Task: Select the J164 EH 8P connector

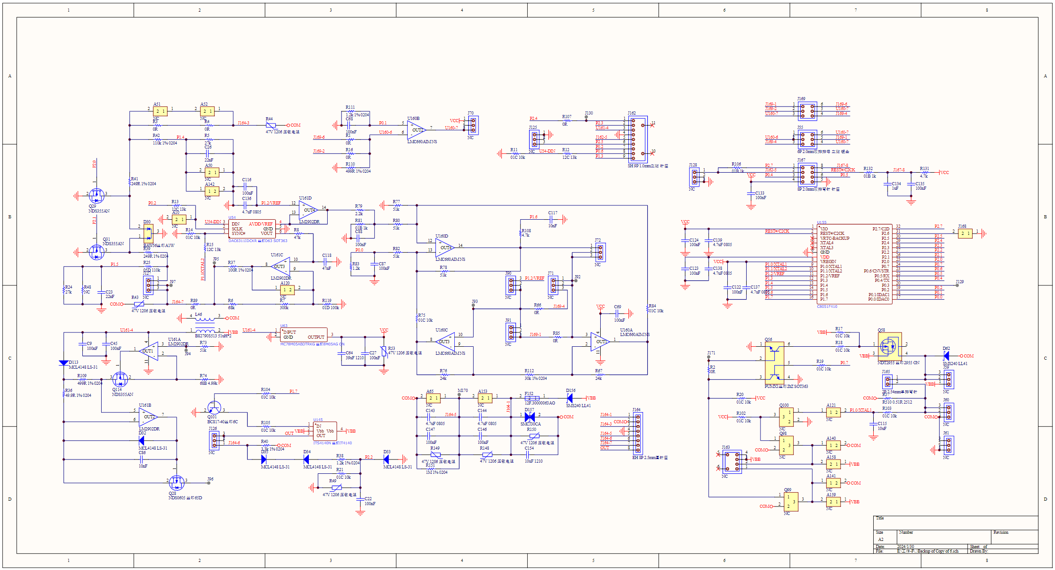Action: click(x=637, y=433)
